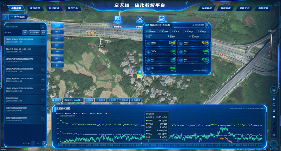Switch to the 任务中心 top tab
The width and height of the screenshot is (281, 151).
pyautogui.click(x=73, y=8)
